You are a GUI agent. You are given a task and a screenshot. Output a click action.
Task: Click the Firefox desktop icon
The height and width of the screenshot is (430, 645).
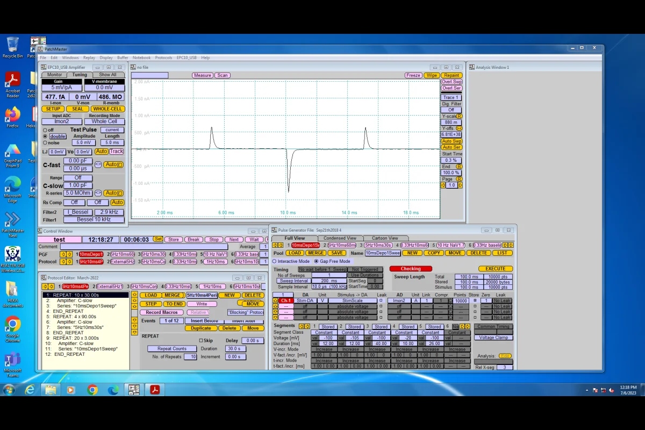tap(12, 115)
